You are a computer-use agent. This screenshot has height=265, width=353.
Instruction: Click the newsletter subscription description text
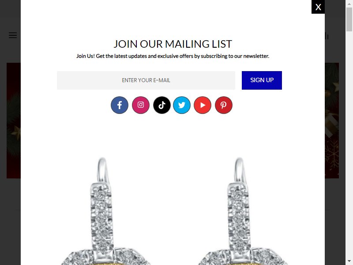pos(173,56)
